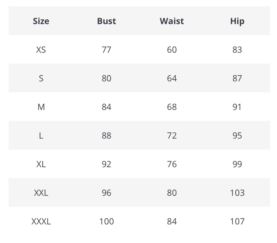The width and height of the screenshot is (277, 243).
Task: Click the Waist column header
Action: click(172, 21)
